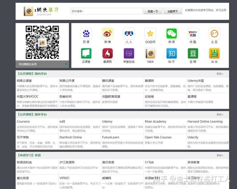
Task: Click the search input field
Action: (x=106, y=11)
